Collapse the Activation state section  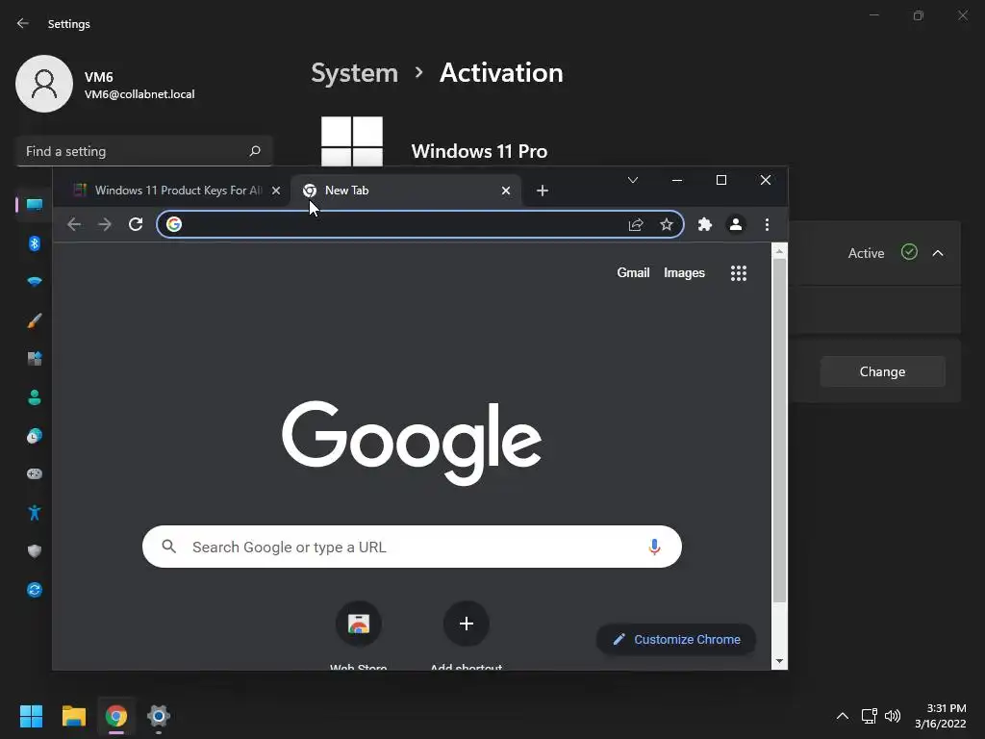(x=938, y=253)
